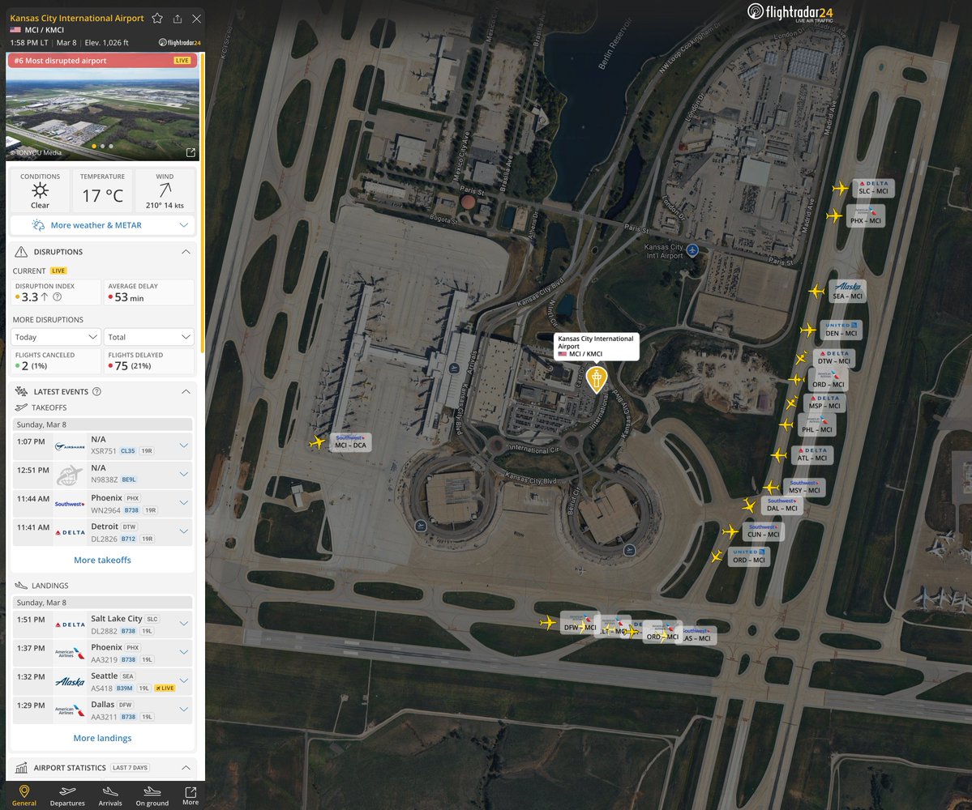Switch to the Arrivals tab

pos(109,795)
